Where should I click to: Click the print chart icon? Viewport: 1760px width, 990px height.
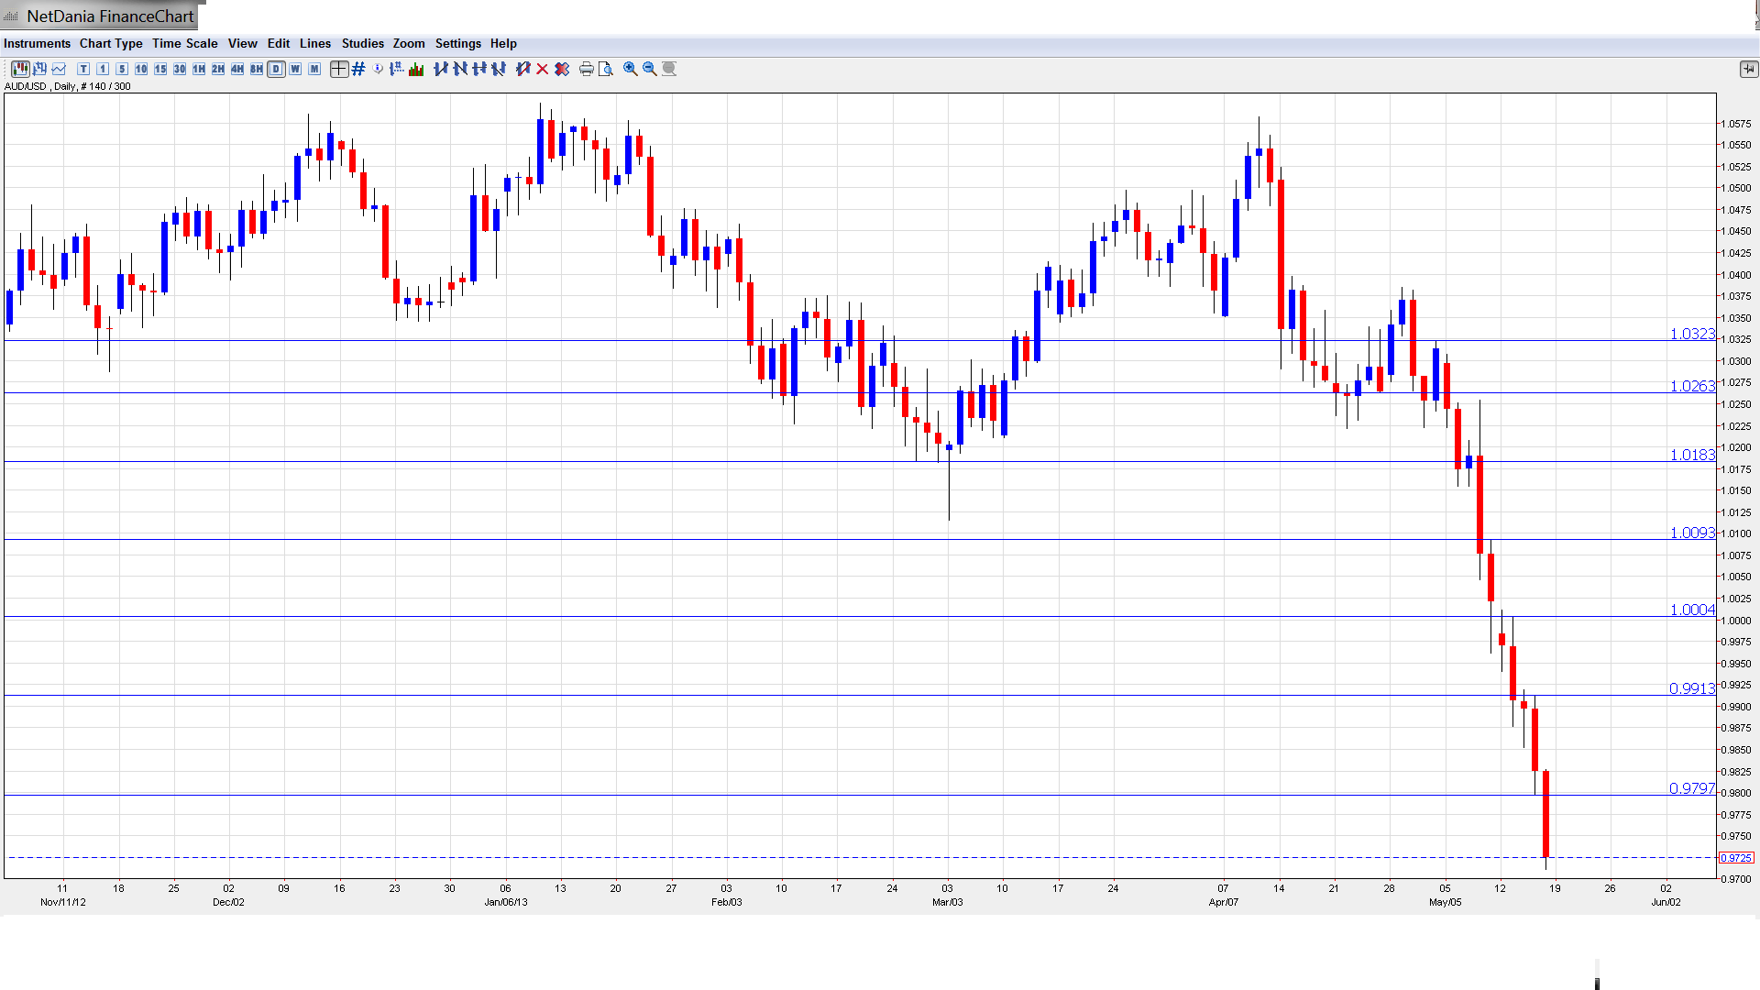(x=586, y=69)
